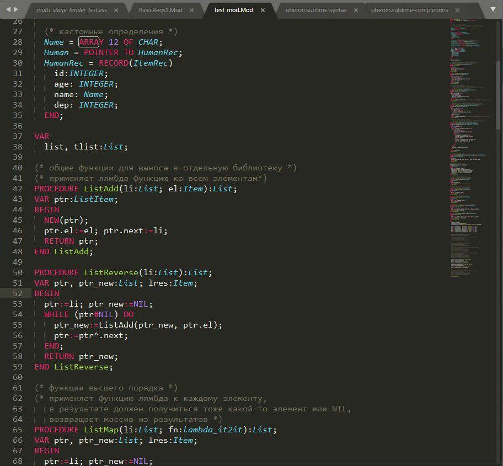503x466 pixels.
Task: Click the left tab scroll arrow
Action: 7,10
